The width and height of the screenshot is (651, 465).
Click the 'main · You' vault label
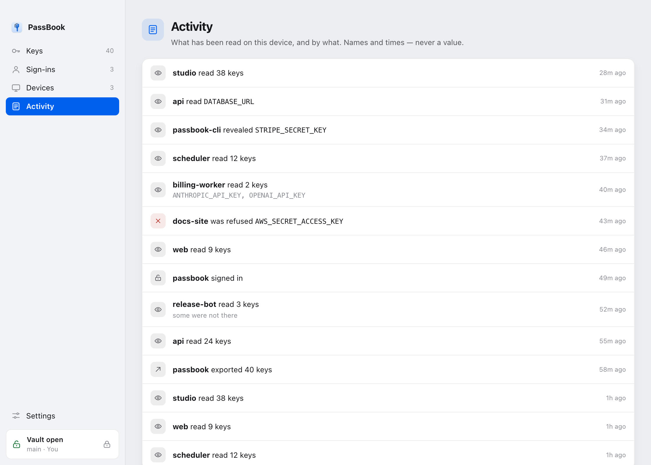[x=42, y=449]
